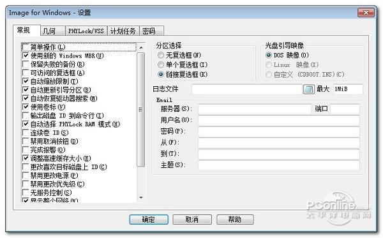
Task: Focus the Email 服务器 (S) field
Action: point(255,109)
